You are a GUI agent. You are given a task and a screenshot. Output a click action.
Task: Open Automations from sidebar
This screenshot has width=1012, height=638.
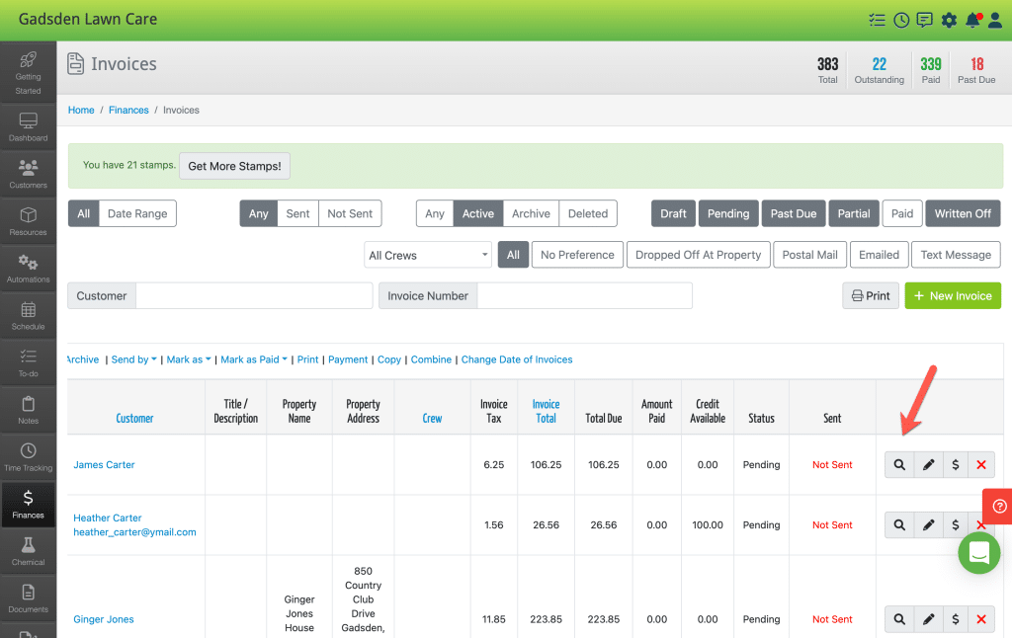click(28, 268)
